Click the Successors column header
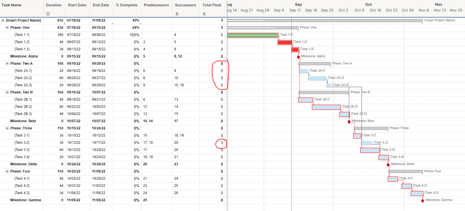 point(186,5)
